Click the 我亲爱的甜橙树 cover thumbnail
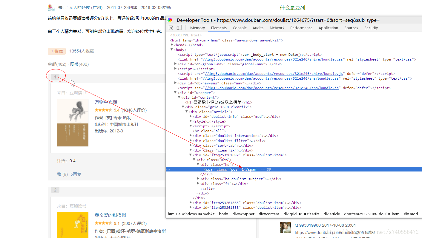The image size is (422, 238). coord(73,225)
